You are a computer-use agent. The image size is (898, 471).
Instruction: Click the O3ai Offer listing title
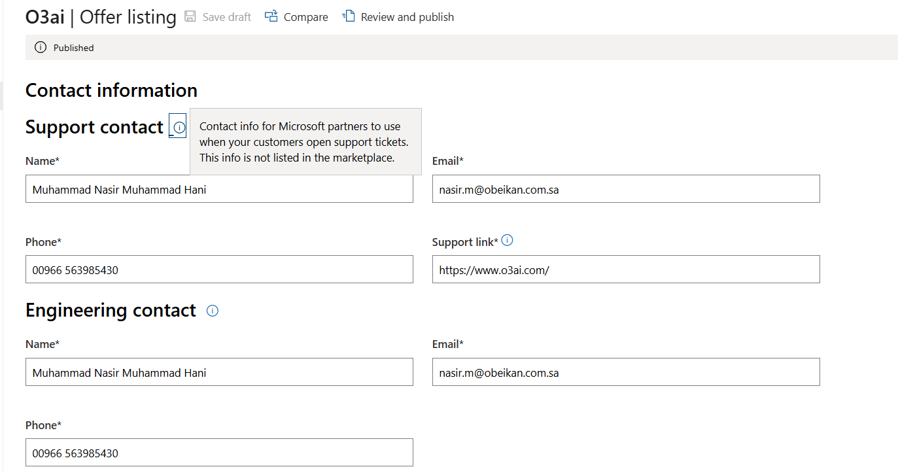point(101,17)
